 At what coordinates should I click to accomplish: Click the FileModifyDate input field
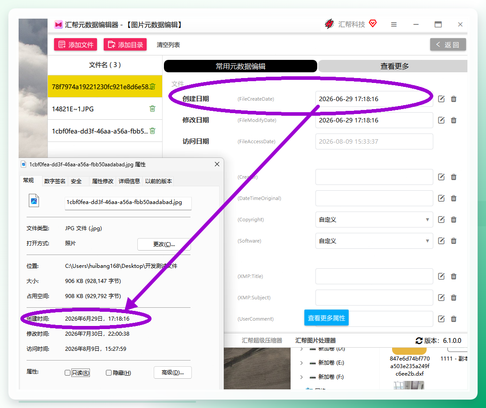click(374, 120)
